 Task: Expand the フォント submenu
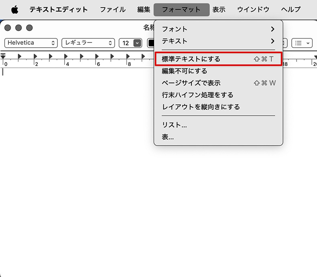coord(218,29)
